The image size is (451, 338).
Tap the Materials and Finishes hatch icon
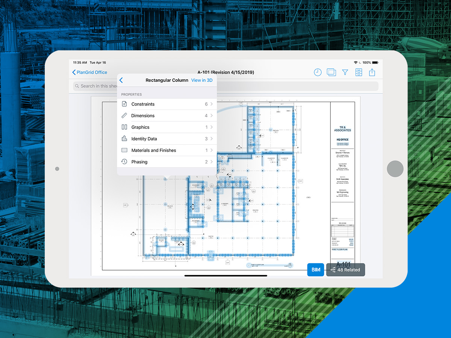coord(124,150)
